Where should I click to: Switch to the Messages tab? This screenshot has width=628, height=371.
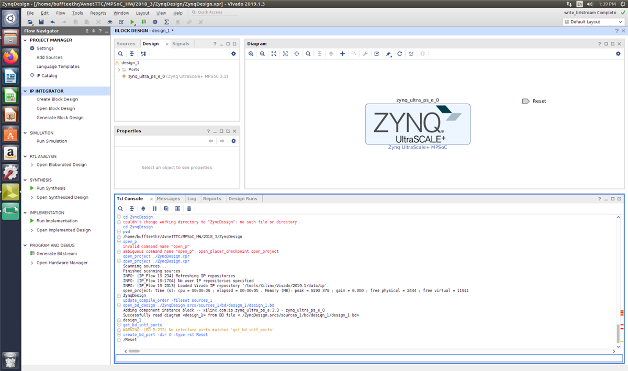coord(168,199)
